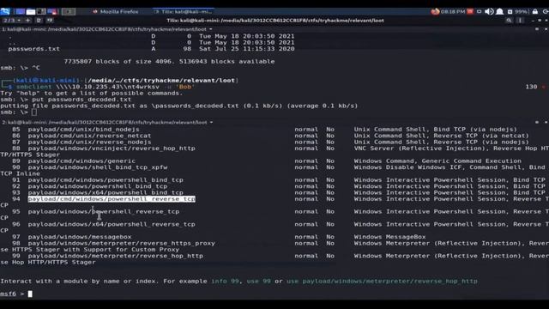Maximize terminal 2 pane icon
549x309 pixels.
click(537, 122)
